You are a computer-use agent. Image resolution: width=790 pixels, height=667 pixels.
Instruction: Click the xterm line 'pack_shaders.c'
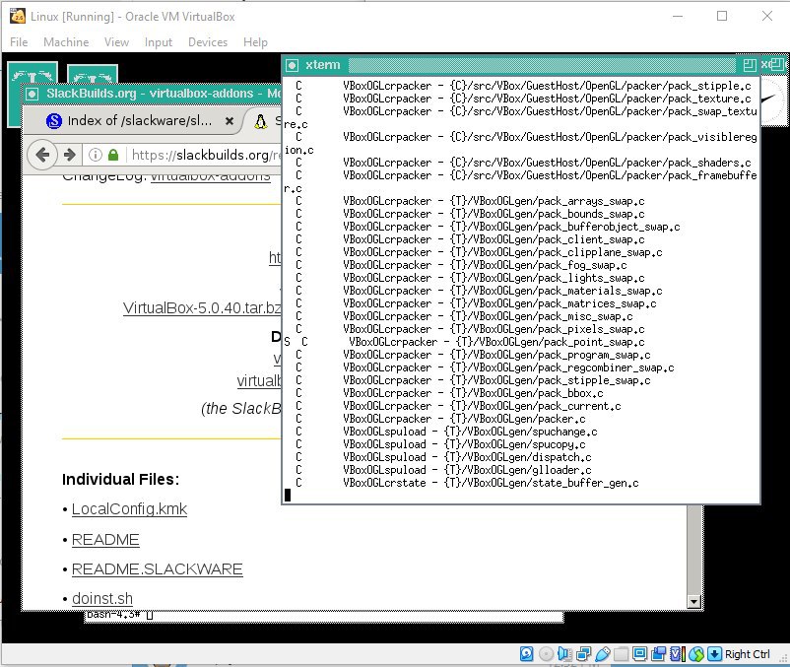point(523,163)
